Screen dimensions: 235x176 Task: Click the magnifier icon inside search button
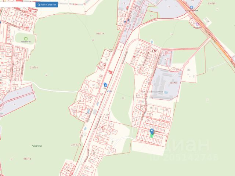click(x=39, y=4)
